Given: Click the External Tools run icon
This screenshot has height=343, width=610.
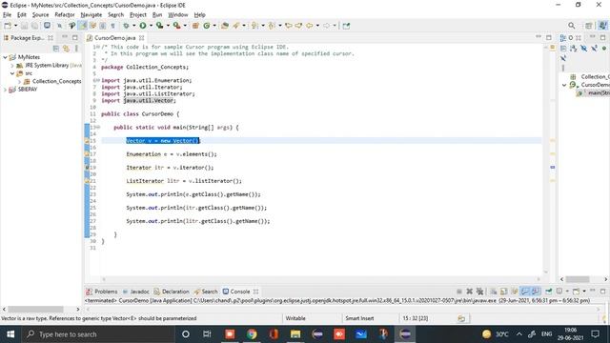Looking at the screenshot, I should (176, 26).
